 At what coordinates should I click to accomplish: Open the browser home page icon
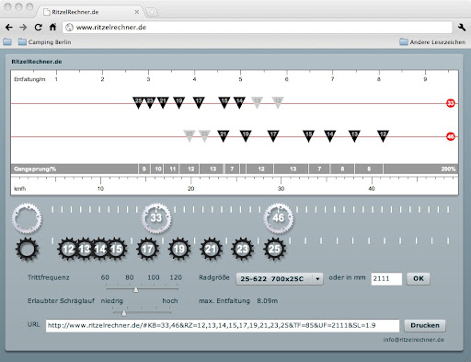tap(52, 27)
